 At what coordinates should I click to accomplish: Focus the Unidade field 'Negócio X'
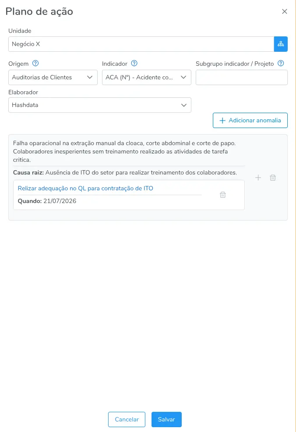pos(141,44)
